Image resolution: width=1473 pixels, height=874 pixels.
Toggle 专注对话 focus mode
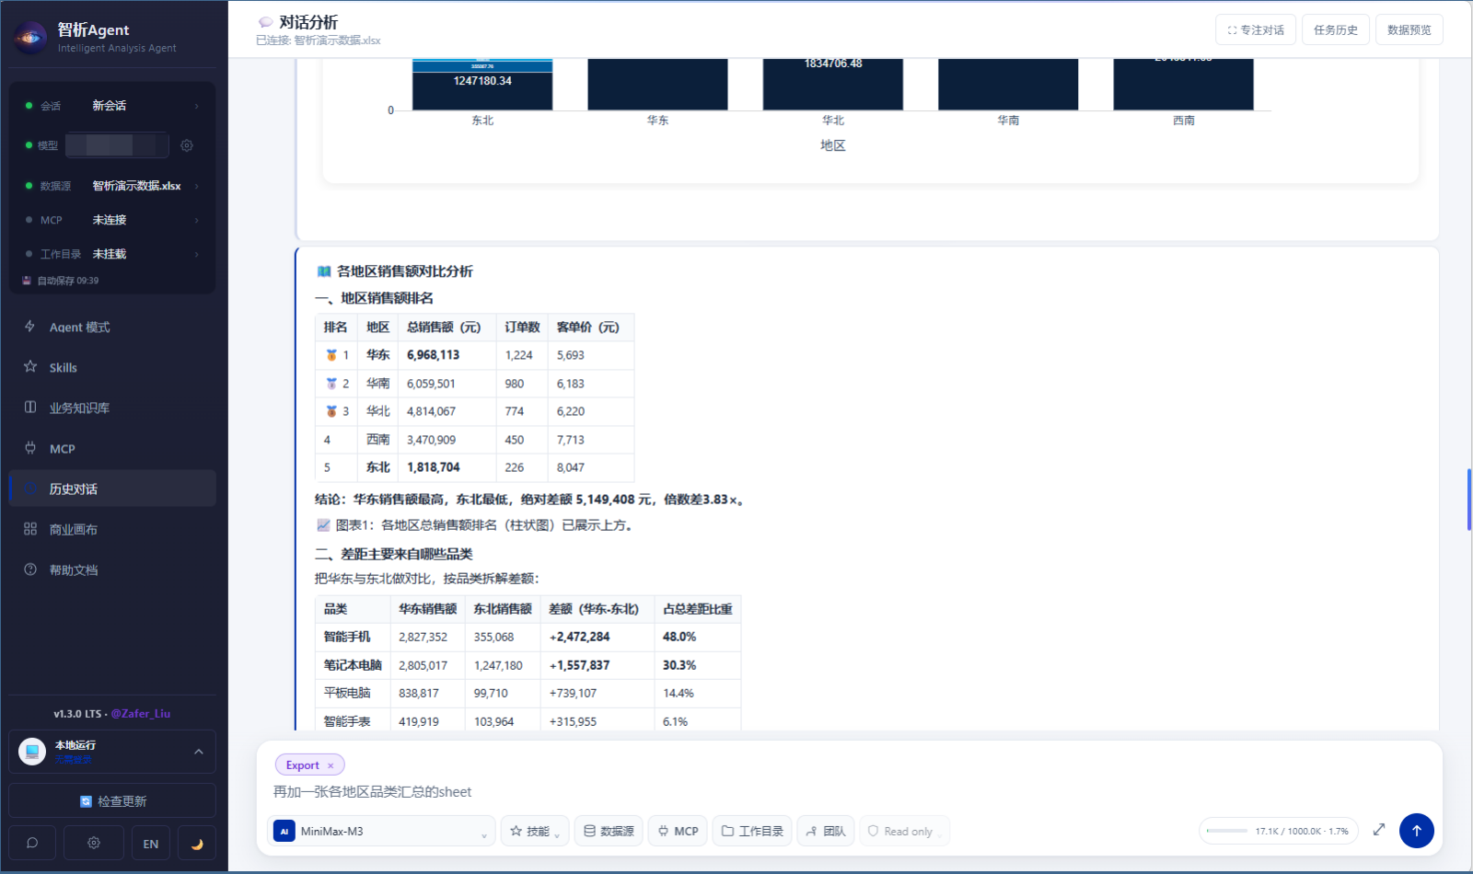click(x=1256, y=29)
